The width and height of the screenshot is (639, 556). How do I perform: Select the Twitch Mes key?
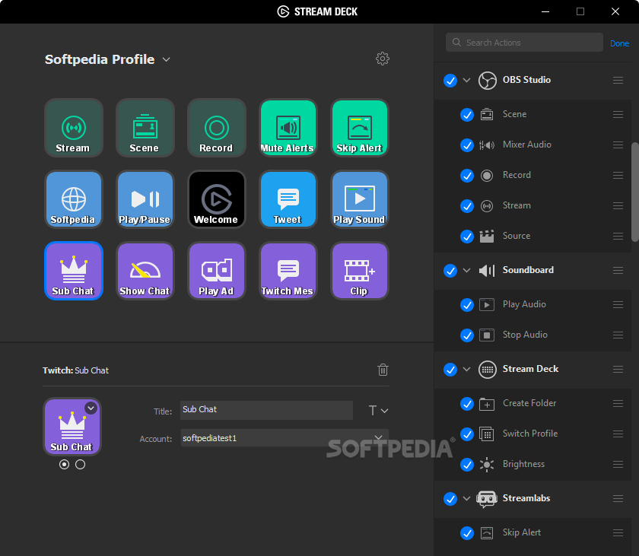coord(288,271)
